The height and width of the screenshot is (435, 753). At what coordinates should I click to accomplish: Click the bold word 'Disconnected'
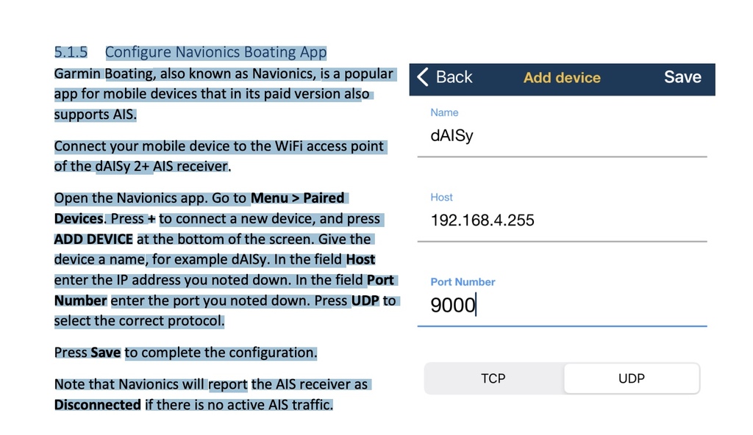pos(98,405)
